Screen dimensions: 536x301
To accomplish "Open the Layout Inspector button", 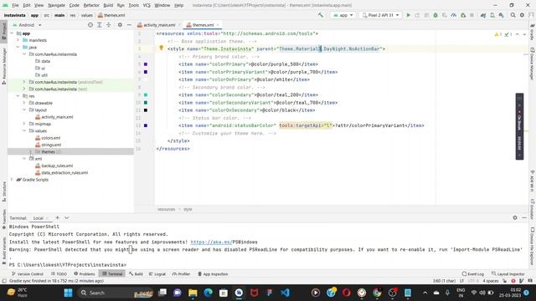I will [x=508, y=273].
